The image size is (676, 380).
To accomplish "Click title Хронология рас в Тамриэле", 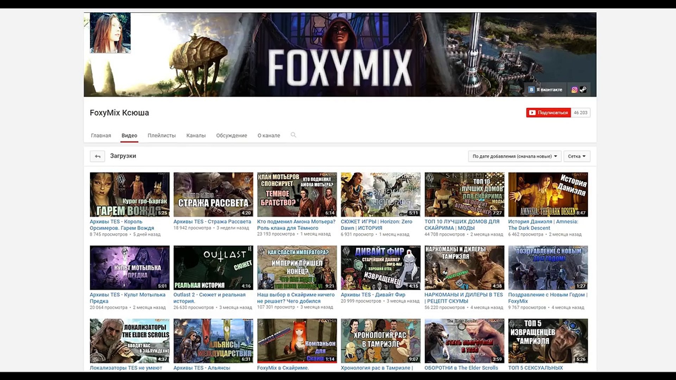I will (377, 368).
